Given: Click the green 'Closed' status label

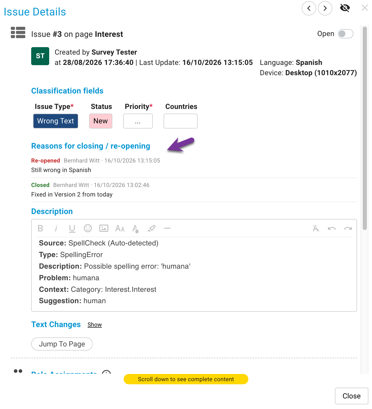Looking at the screenshot, I should 40,185.
